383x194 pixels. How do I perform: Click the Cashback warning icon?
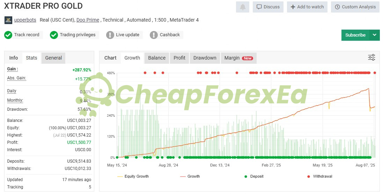click(154, 35)
